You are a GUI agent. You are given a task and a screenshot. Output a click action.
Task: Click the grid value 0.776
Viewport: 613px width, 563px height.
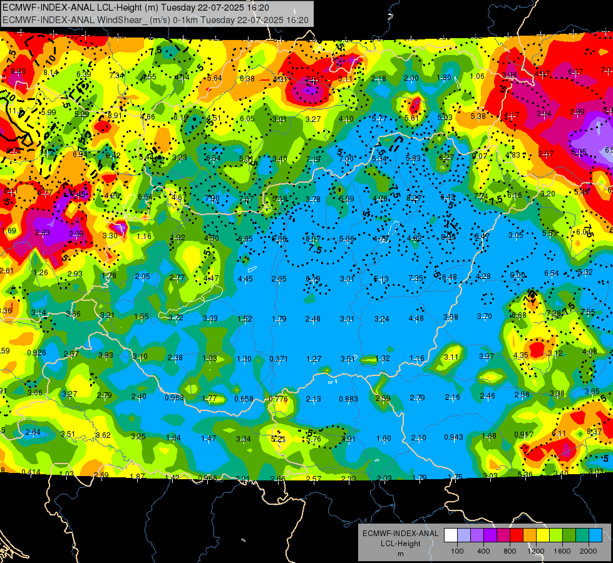point(279,399)
